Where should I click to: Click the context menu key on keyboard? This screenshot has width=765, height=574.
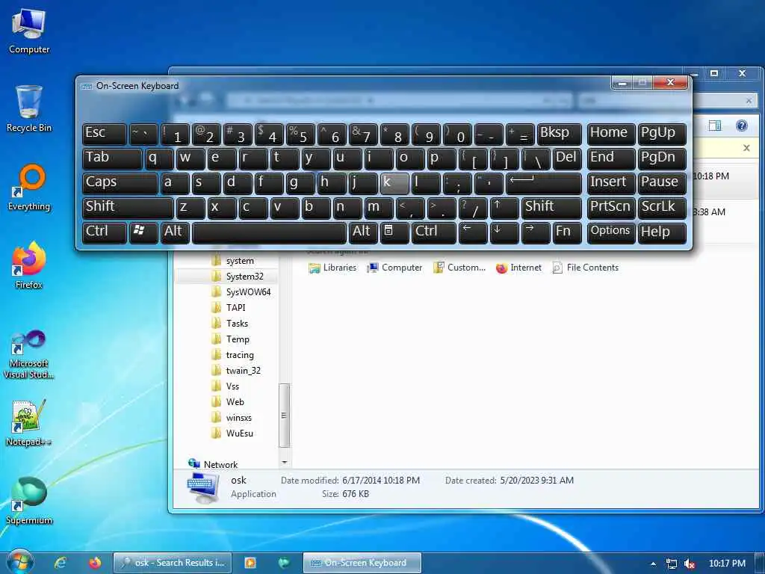click(x=394, y=232)
